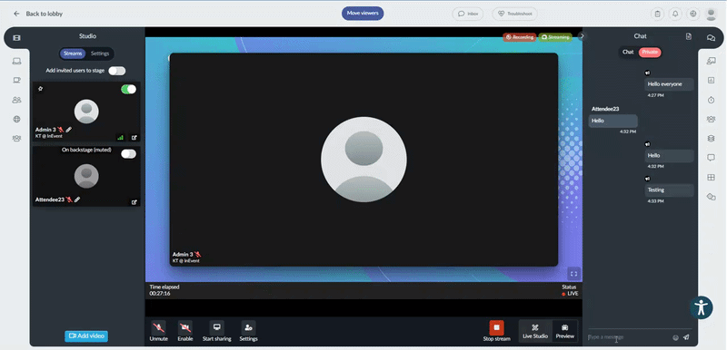Switch to Preview mode
727x350 pixels.
coord(564,332)
